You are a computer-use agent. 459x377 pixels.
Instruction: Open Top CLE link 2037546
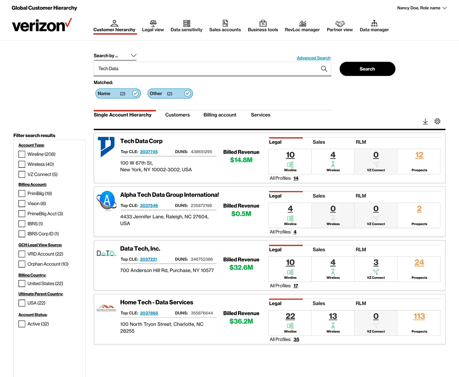[149, 206]
